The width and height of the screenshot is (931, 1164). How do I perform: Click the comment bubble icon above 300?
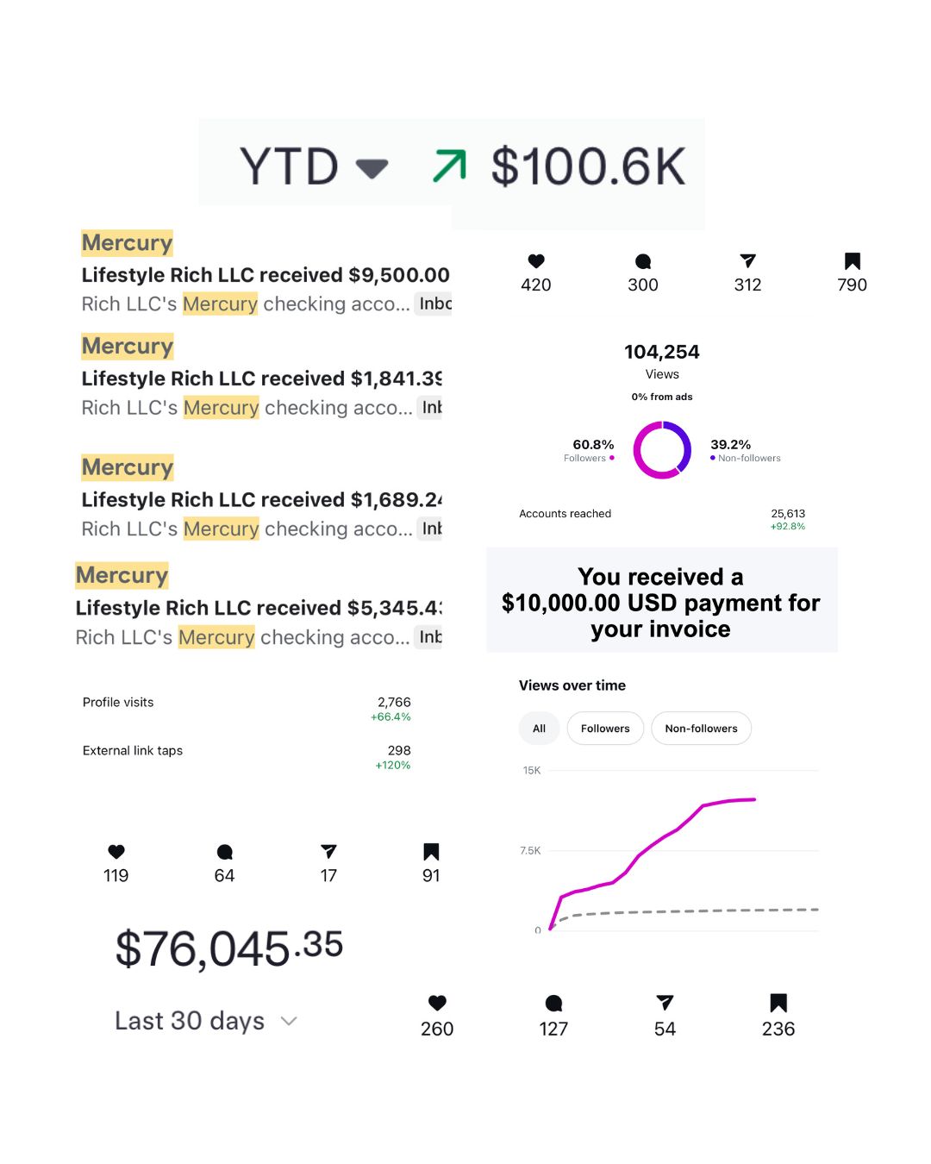[643, 261]
